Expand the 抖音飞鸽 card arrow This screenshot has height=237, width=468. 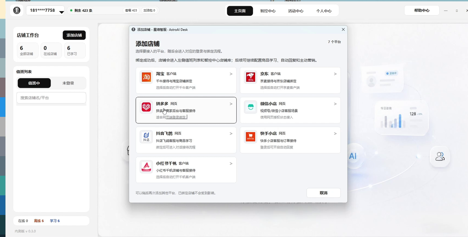point(231,133)
